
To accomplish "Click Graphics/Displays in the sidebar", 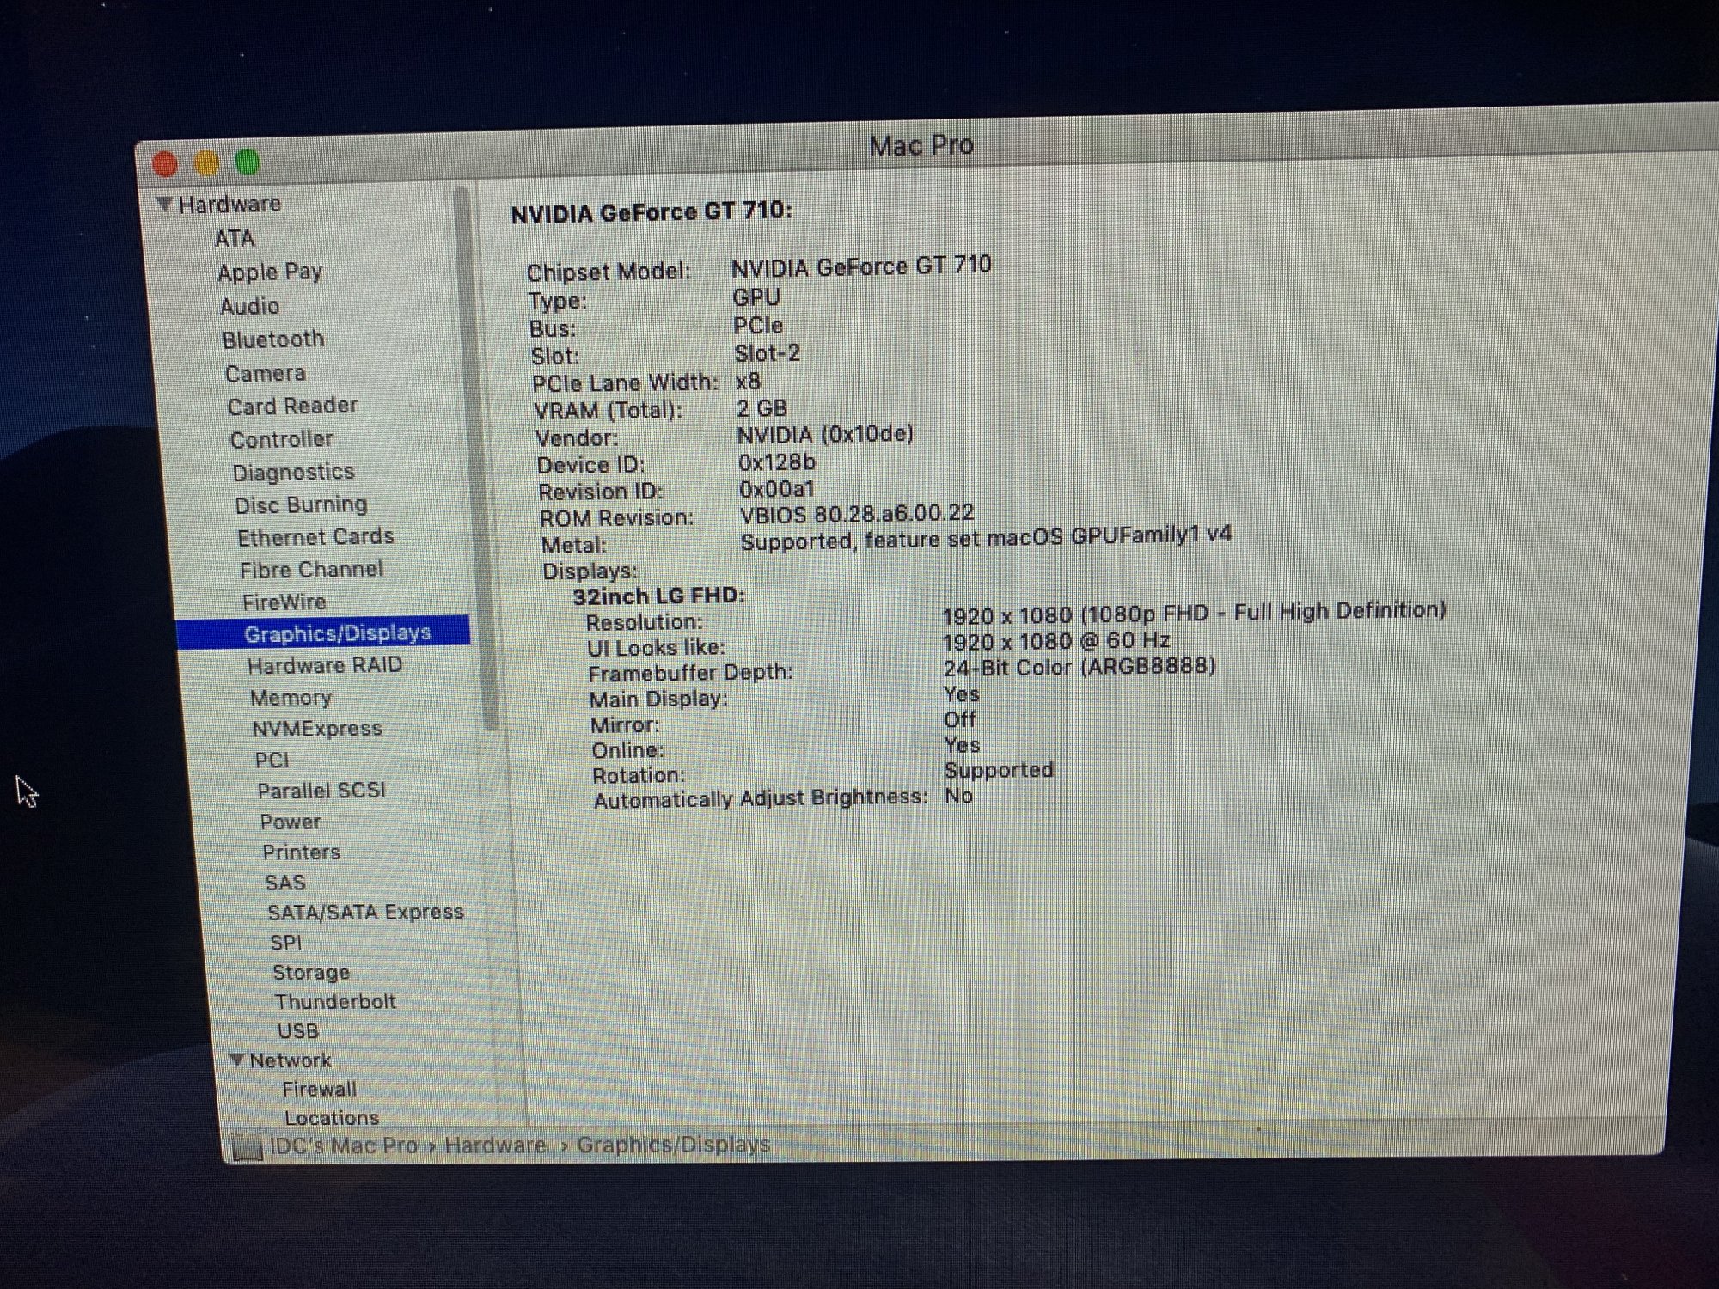I will (337, 633).
